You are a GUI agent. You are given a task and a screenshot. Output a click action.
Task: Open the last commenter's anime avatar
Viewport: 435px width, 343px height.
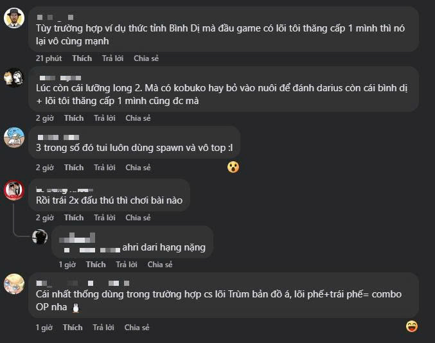[x=14, y=283]
